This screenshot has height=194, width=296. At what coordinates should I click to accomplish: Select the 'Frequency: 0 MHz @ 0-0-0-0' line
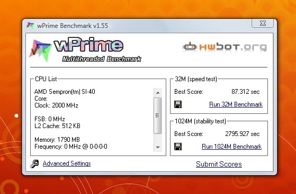click(x=71, y=146)
